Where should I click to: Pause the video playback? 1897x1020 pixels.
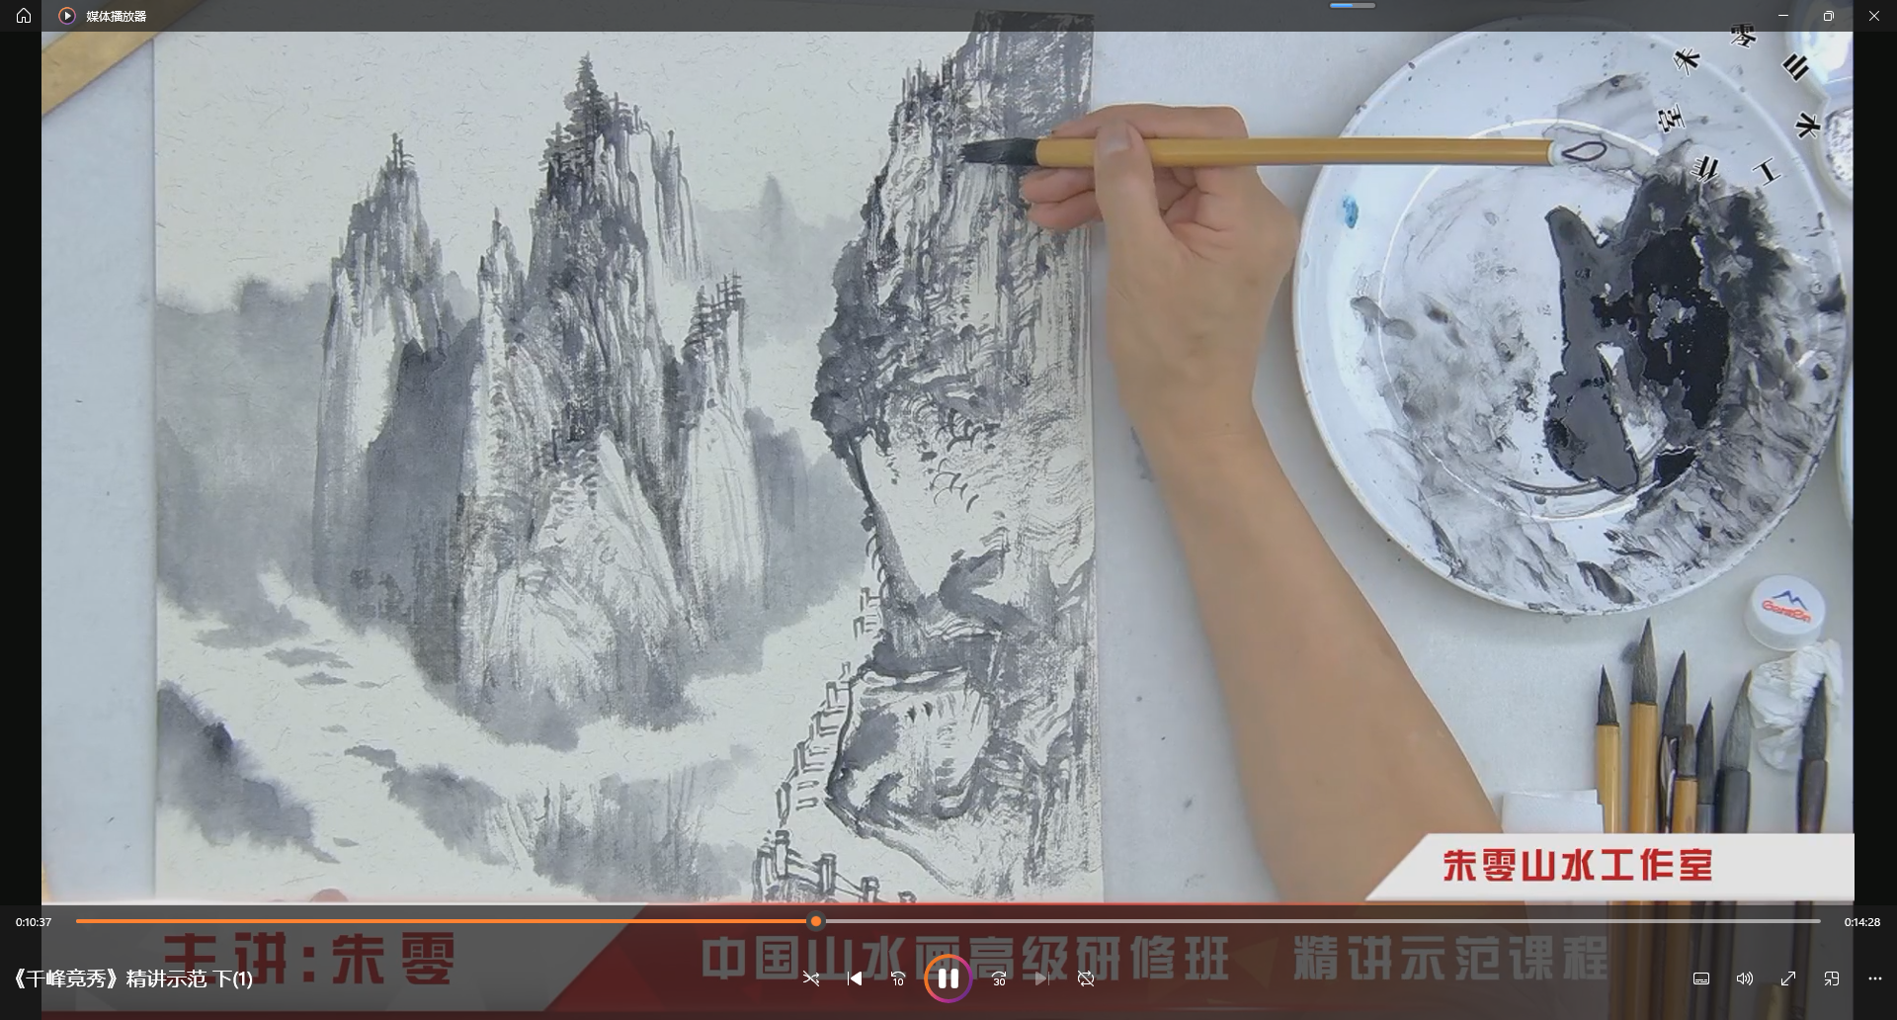click(948, 978)
